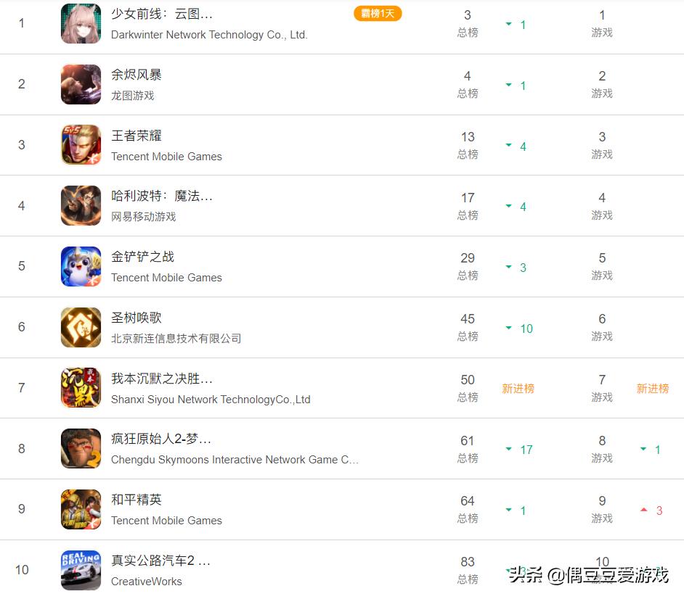Open the 王者荣耀 title link
Image resolution: width=684 pixels, height=599 pixels.
(x=137, y=136)
